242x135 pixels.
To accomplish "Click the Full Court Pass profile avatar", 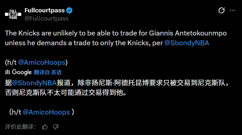I will tap(13, 15).
